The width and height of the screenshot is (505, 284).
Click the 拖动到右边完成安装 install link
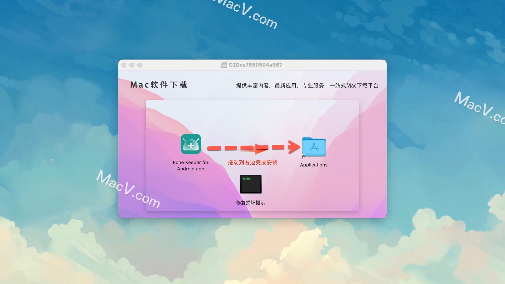(253, 162)
